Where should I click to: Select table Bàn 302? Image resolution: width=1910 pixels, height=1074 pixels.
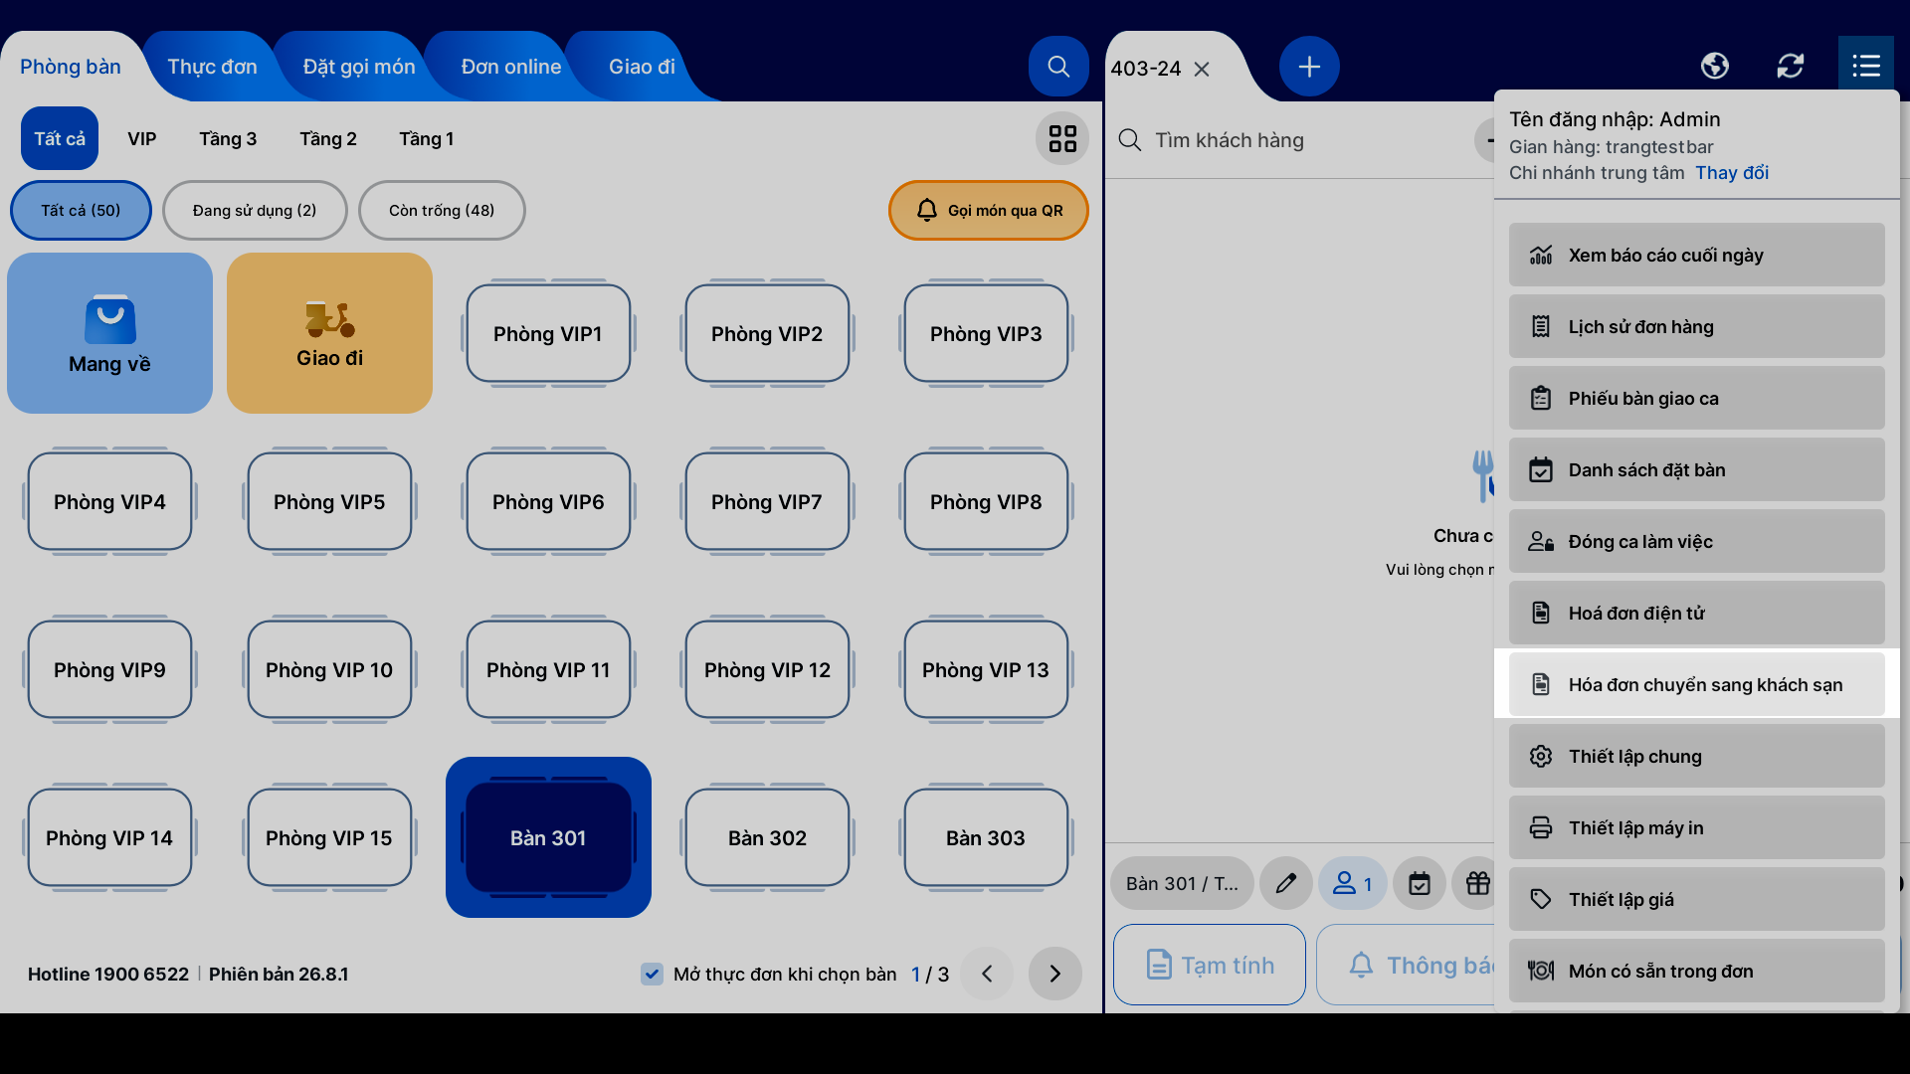pyautogui.click(x=767, y=837)
